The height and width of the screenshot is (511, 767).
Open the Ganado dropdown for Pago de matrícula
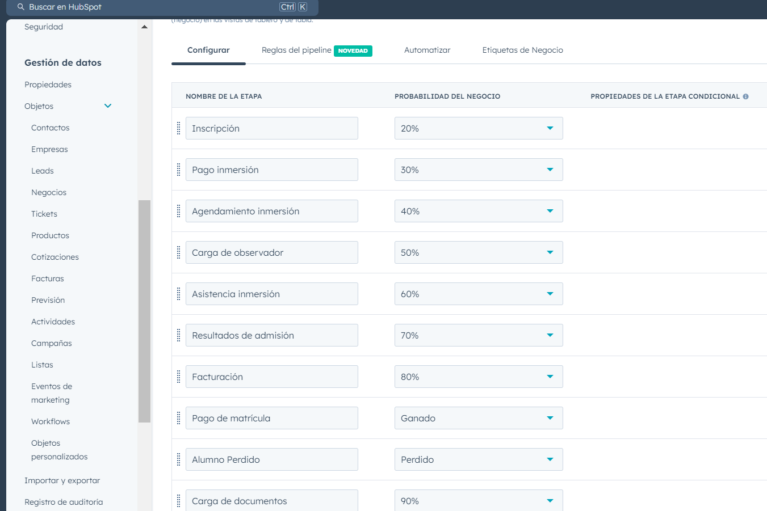479,418
